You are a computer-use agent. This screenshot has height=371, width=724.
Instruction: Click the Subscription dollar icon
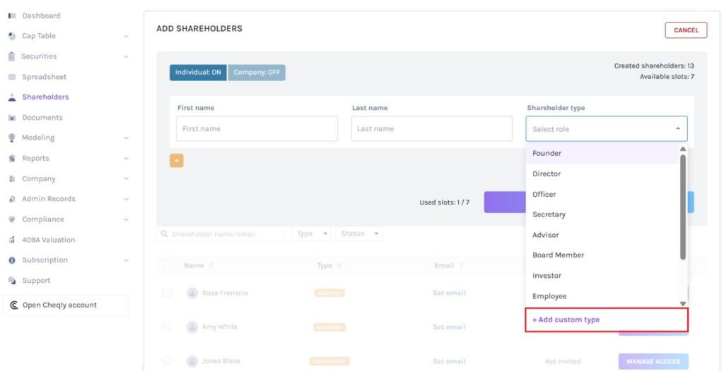(13, 260)
